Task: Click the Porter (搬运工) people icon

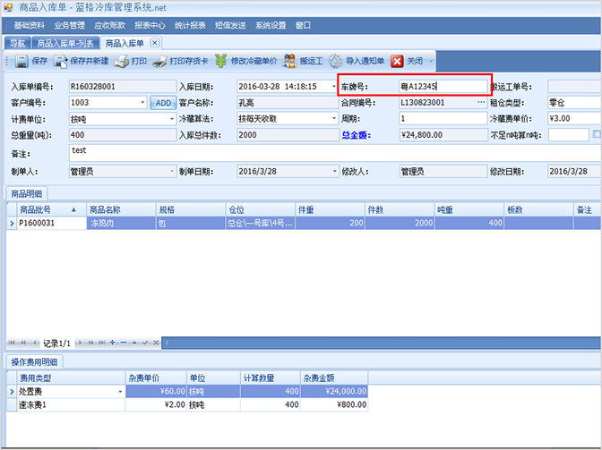Action: (289, 61)
